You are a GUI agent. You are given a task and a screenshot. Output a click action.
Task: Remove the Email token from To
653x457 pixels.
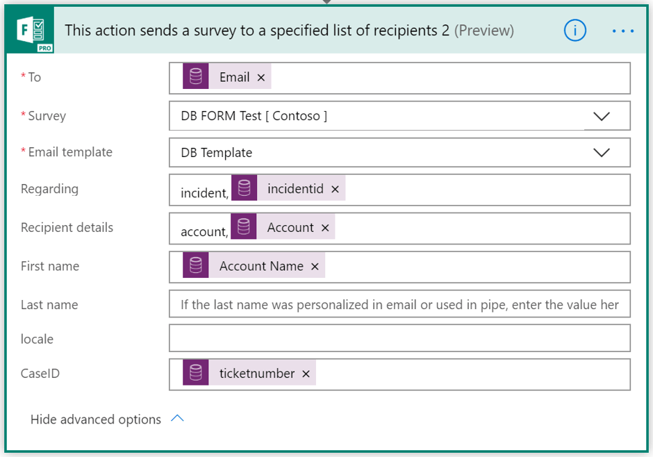261,77
